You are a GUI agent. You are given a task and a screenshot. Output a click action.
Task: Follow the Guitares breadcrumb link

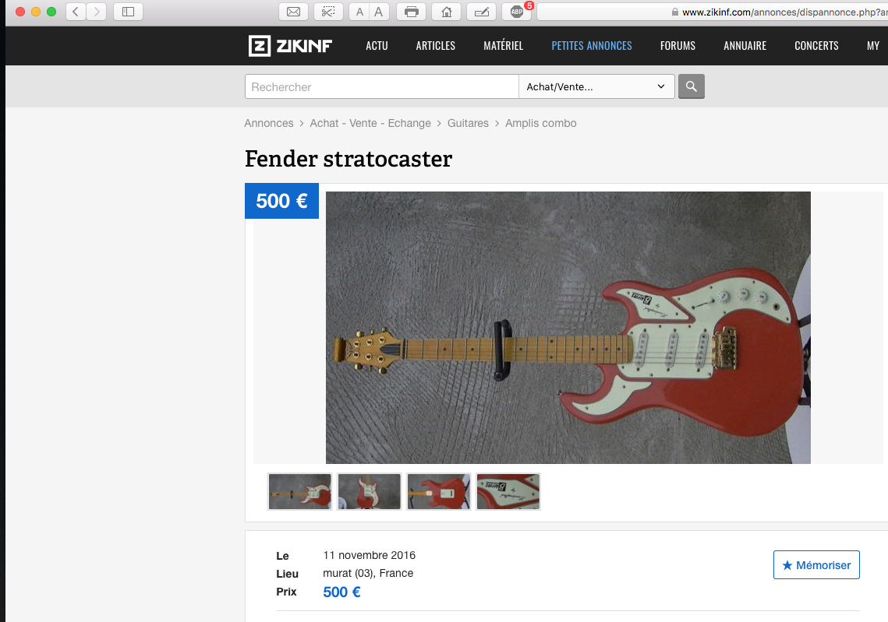(468, 123)
